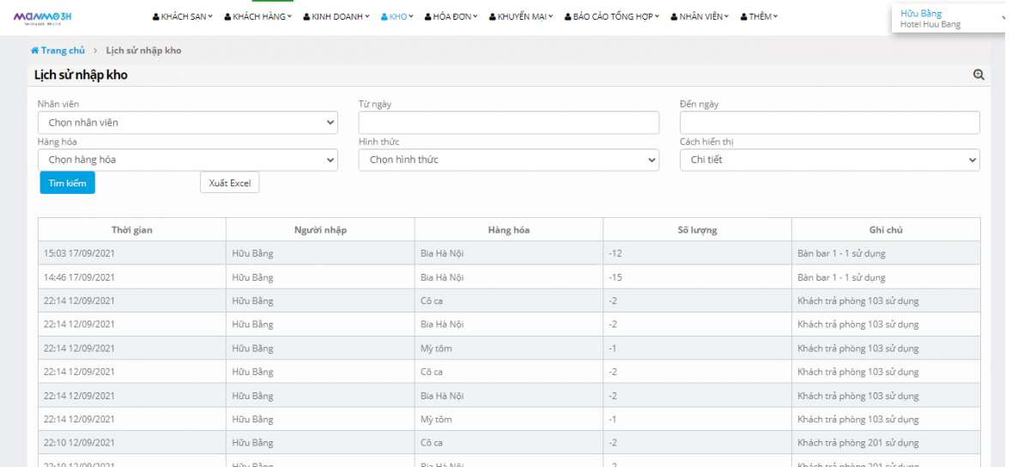Open the KHO menu
The width and height of the screenshot is (1030, 467).
[x=397, y=16]
